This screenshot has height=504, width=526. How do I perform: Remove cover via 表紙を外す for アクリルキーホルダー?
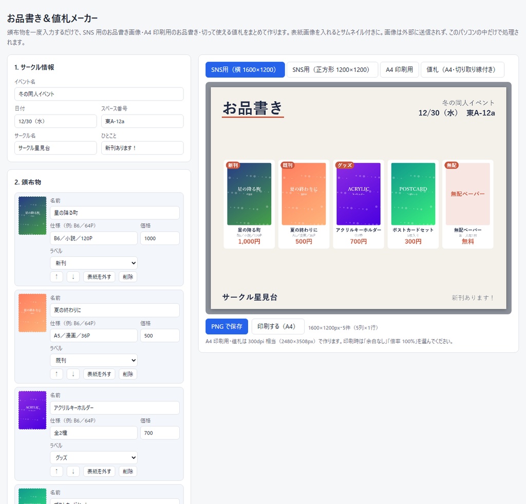[99, 472]
